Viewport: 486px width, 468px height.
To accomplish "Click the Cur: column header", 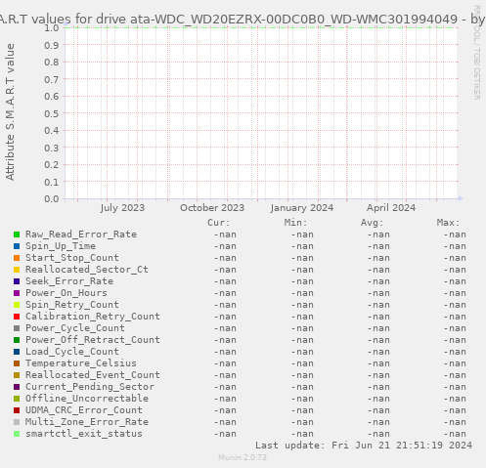I will 219,223.
